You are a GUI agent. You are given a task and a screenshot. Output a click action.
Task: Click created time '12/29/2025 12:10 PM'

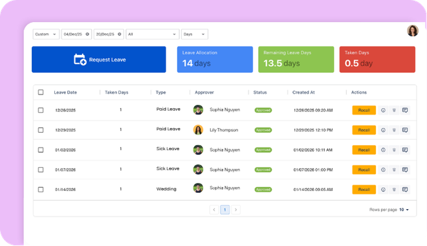(x=313, y=130)
